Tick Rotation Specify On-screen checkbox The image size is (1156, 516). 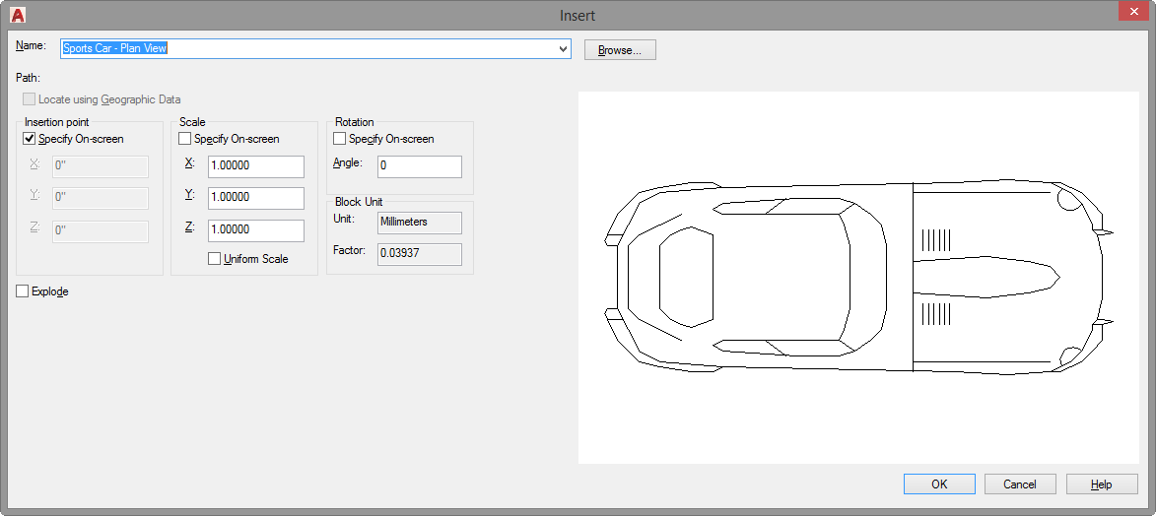coord(340,139)
